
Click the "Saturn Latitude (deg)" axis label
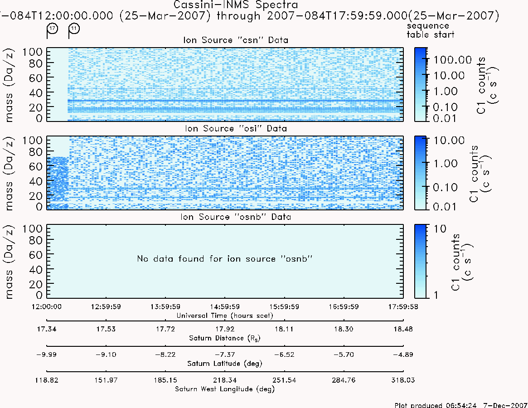tap(225, 364)
